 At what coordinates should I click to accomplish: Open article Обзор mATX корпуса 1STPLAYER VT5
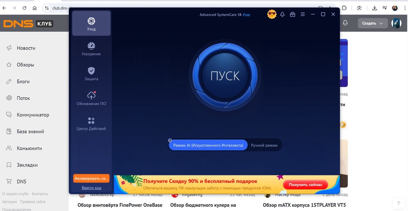pos(304,205)
